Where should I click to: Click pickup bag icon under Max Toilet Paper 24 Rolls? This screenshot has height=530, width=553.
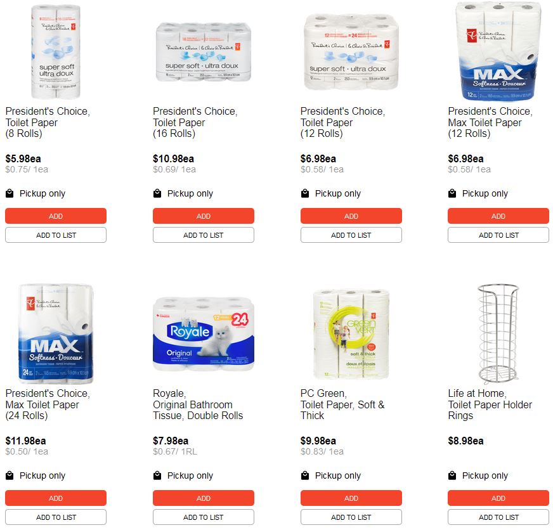(x=10, y=475)
